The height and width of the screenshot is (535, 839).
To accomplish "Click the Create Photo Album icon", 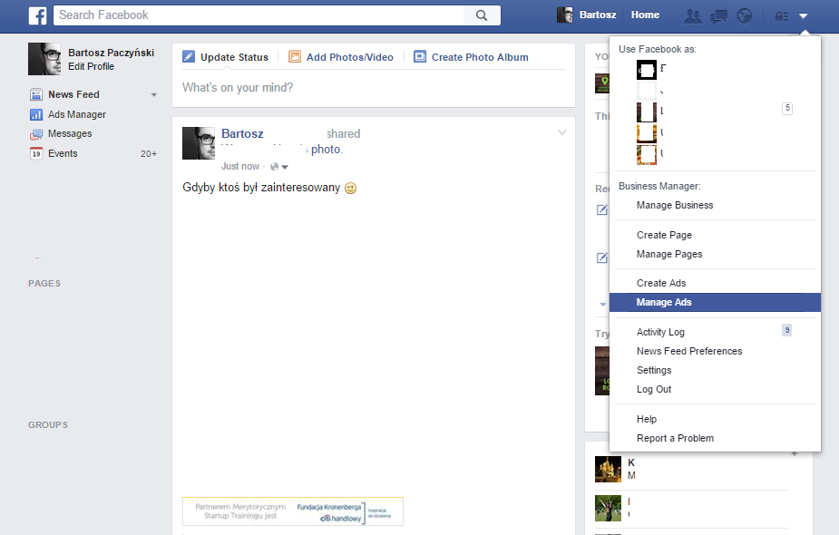I will click(420, 57).
